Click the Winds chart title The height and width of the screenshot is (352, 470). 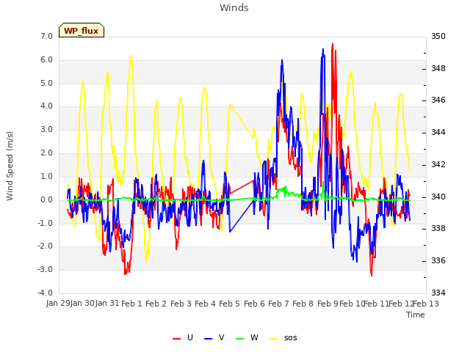pyautogui.click(x=234, y=8)
